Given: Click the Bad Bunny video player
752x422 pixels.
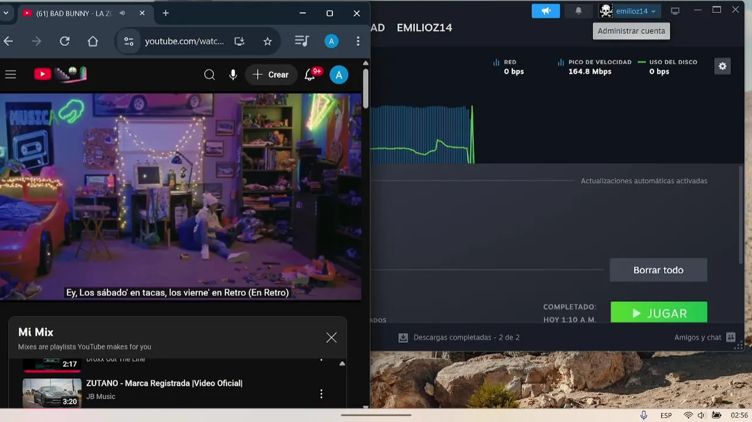Looking at the screenshot, I should pyautogui.click(x=181, y=197).
